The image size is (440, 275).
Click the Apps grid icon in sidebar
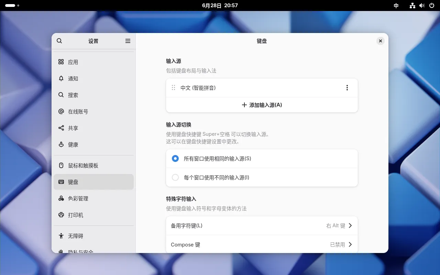pos(61,62)
